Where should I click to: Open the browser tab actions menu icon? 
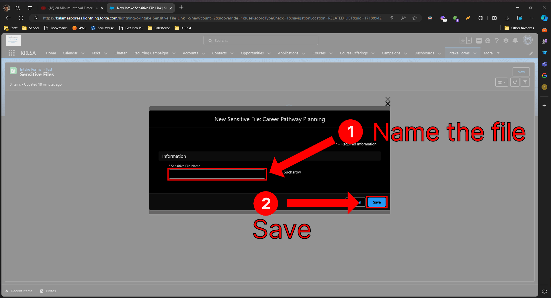(x=30, y=8)
